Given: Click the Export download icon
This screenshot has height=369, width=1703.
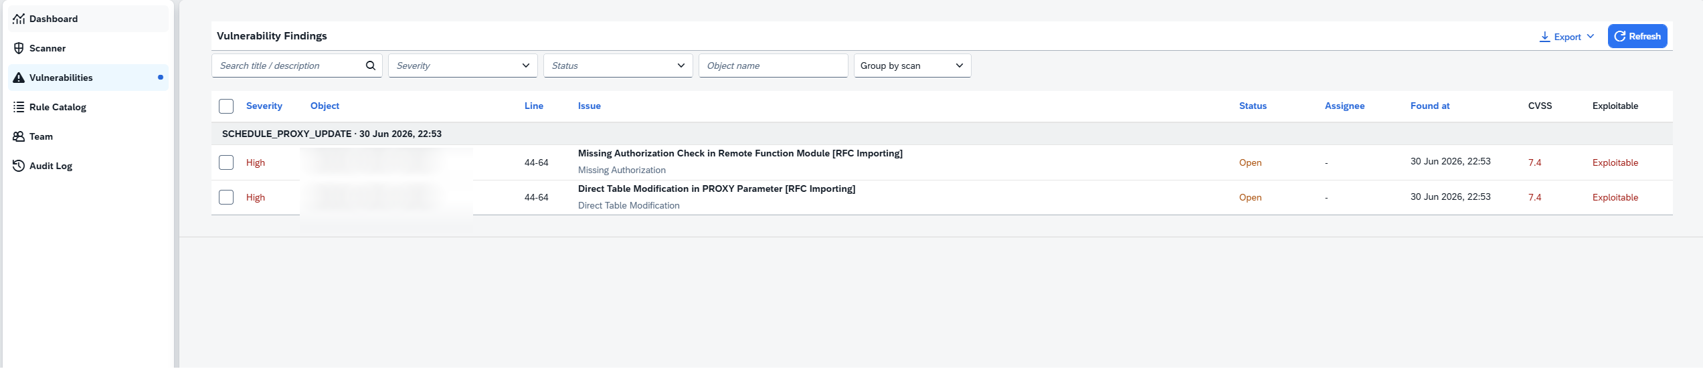Looking at the screenshot, I should click(1545, 37).
